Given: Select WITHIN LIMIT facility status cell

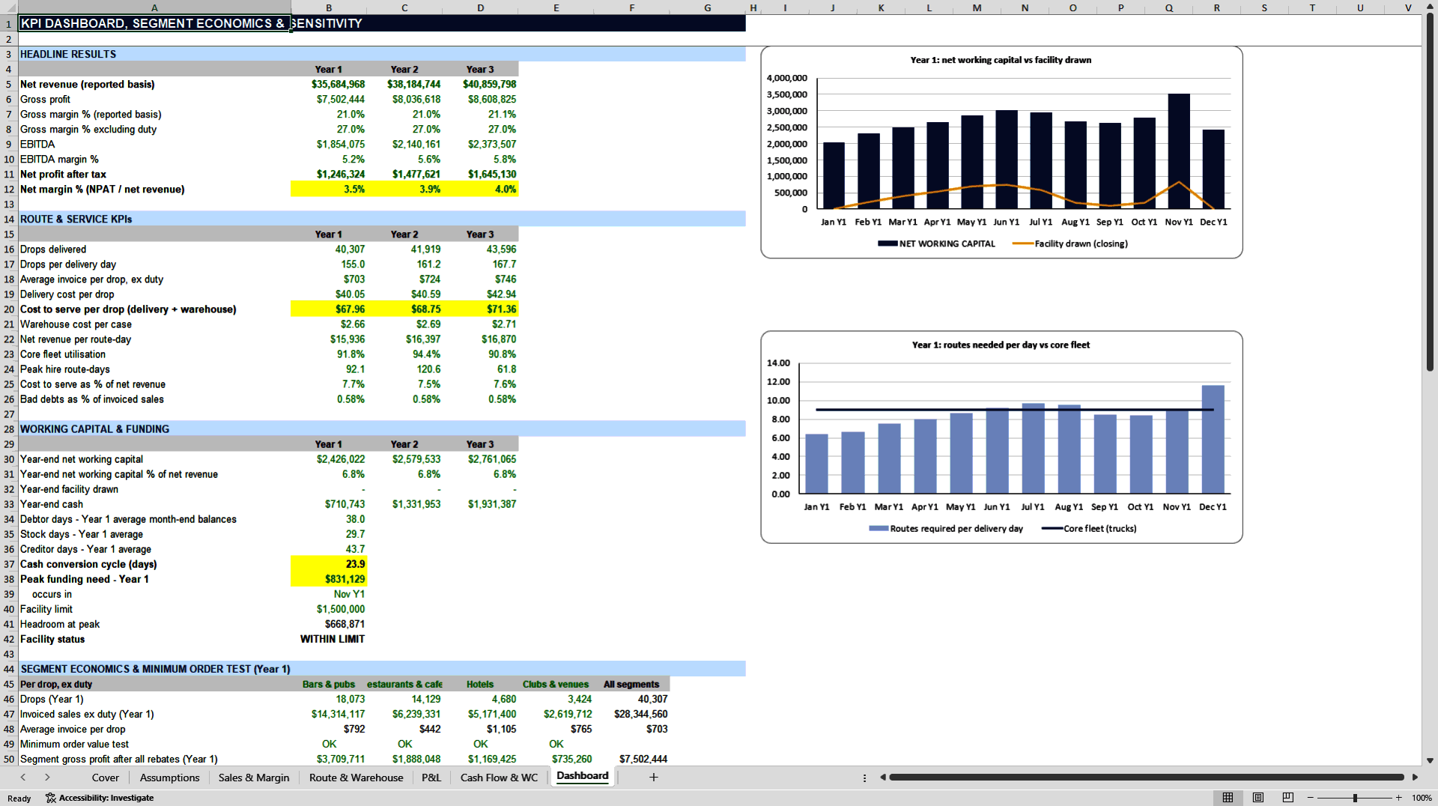Looking at the screenshot, I should pyautogui.click(x=329, y=639).
